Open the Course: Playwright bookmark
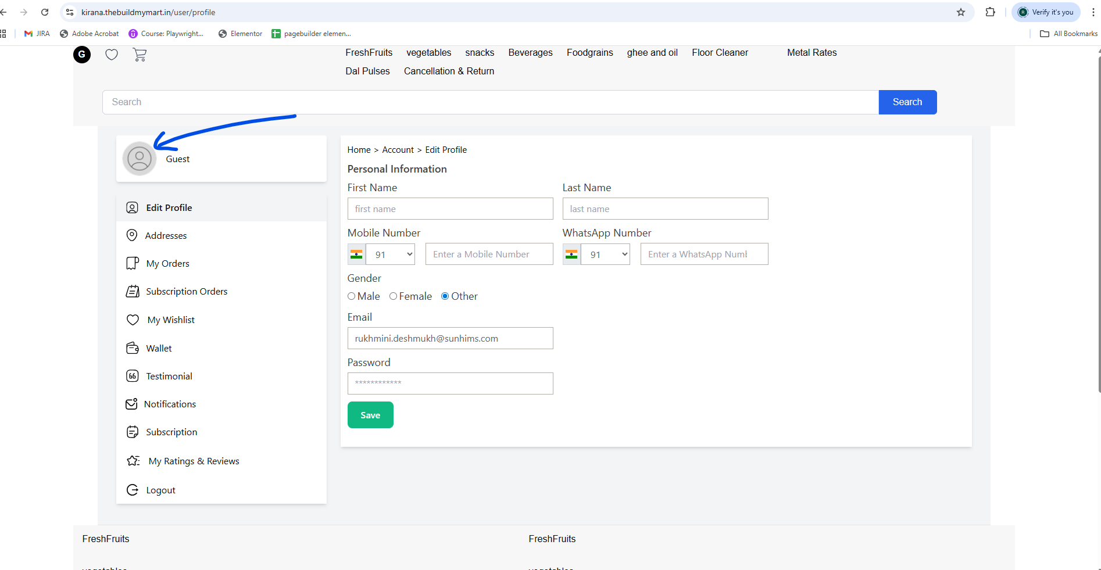 pyautogui.click(x=166, y=34)
